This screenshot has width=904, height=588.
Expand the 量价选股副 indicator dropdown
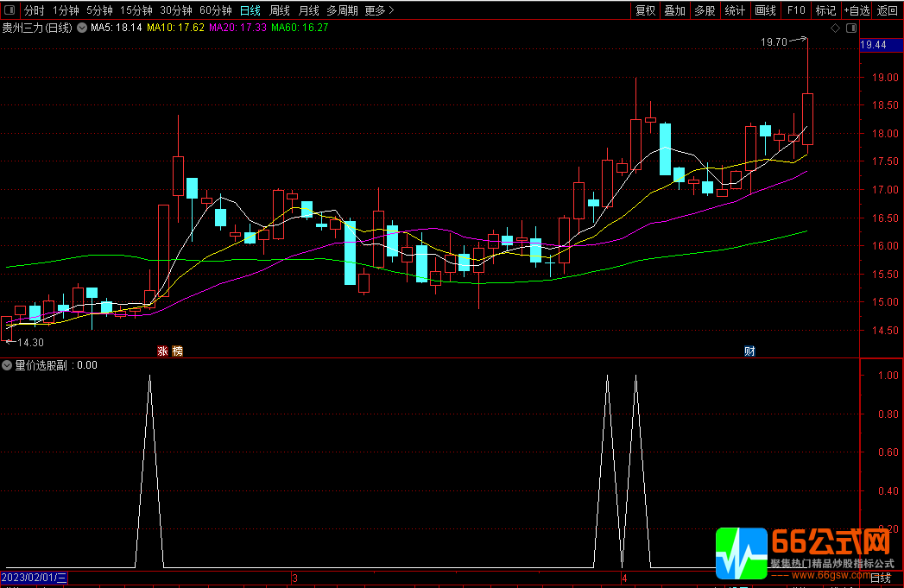(8, 365)
